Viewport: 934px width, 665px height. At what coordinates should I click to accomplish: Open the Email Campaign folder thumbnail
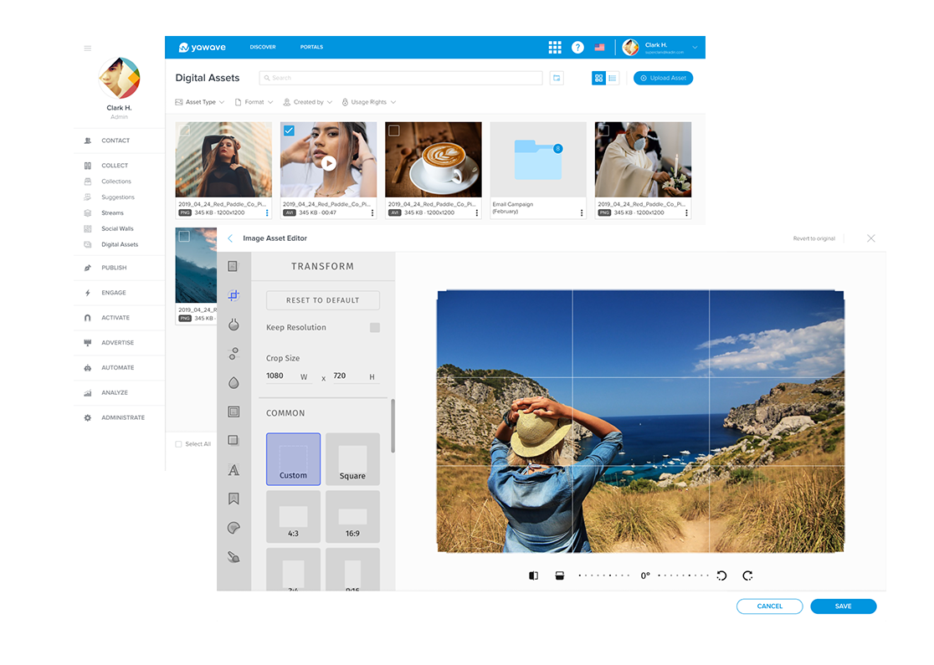(538, 160)
